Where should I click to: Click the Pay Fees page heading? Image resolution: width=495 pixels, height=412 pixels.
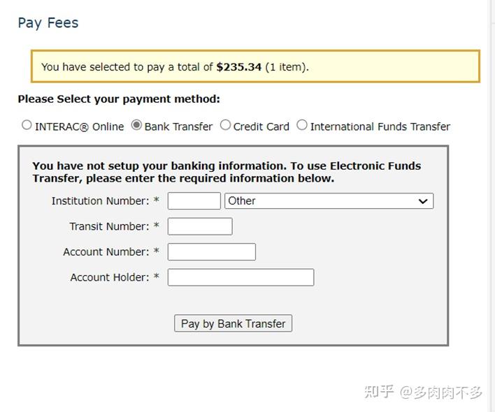(48, 23)
